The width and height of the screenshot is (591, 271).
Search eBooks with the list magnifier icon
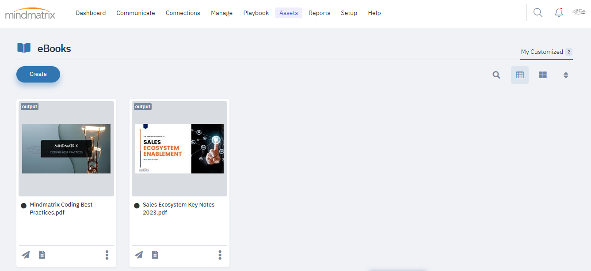tap(496, 75)
